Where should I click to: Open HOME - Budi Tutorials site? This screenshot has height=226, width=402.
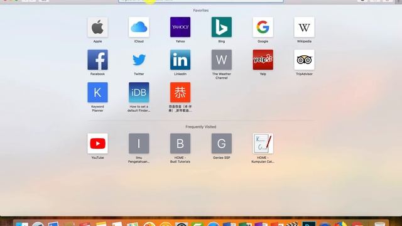tap(180, 144)
